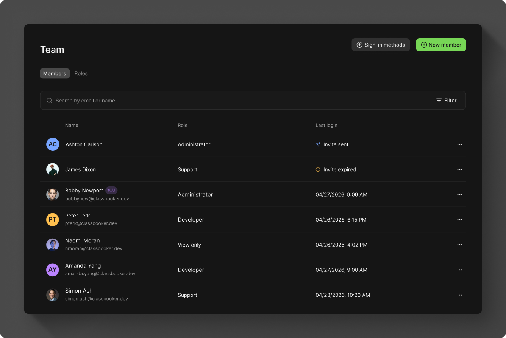Click email amanda.yang@classbooker.dev

click(x=100, y=273)
